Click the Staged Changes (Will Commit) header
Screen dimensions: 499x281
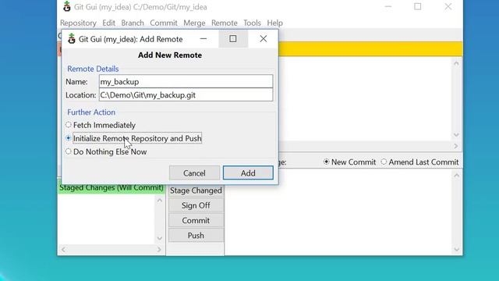click(111, 187)
